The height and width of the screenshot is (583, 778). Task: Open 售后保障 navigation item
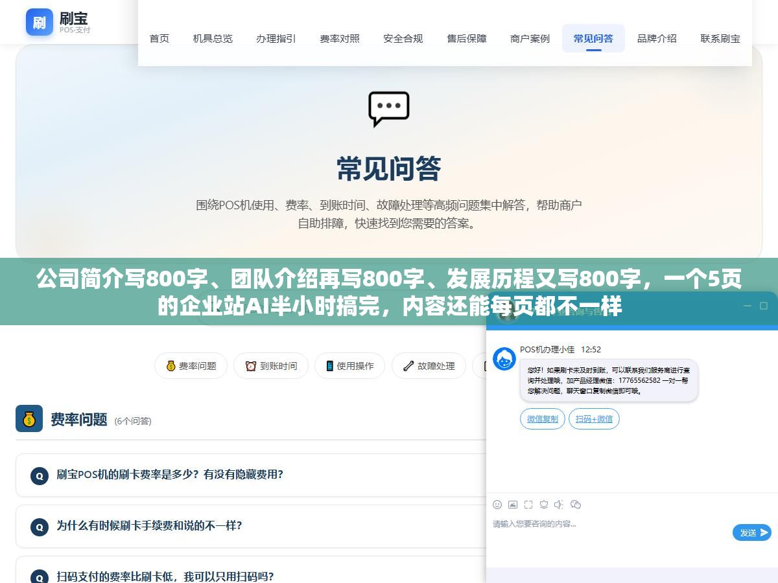(467, 38)
